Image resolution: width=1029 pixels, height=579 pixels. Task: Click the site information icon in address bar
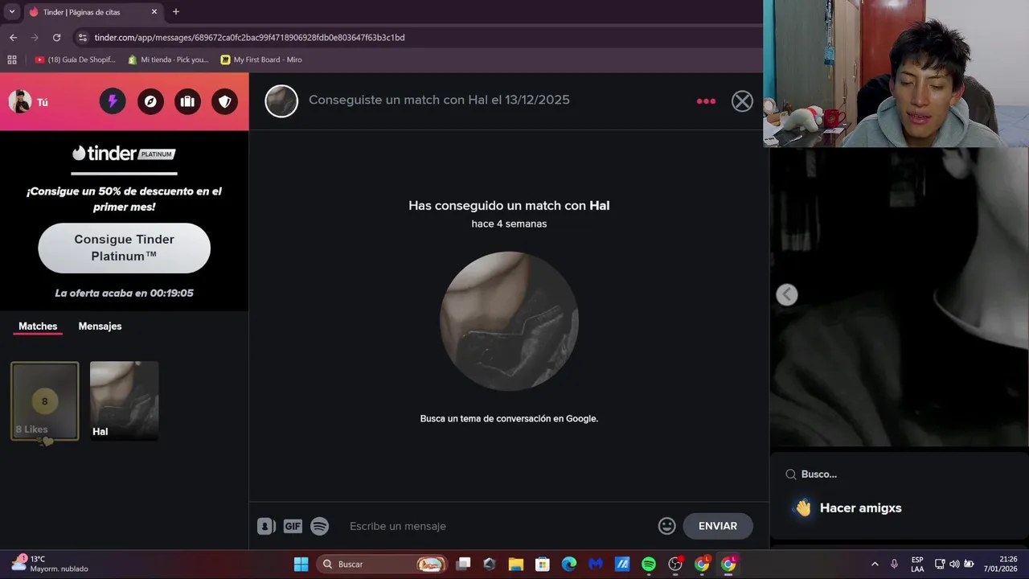pos(82,37)
